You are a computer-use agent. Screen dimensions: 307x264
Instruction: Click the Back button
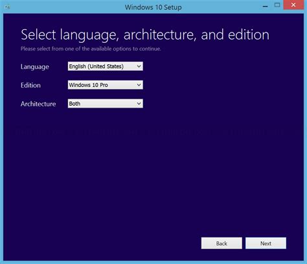coord(222,243)
